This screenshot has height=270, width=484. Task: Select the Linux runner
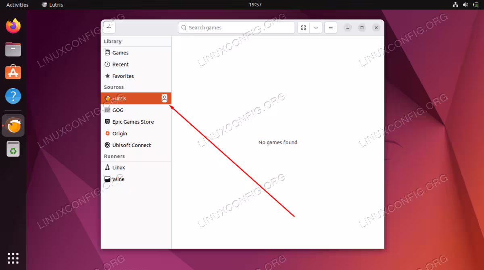click(x=136, y=168)
